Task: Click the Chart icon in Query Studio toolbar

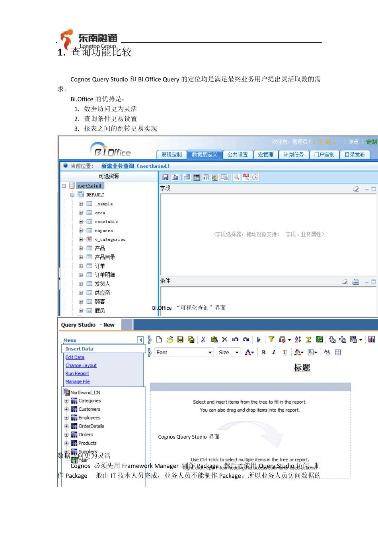Action: pyautogui.click(x=372, y=340)
